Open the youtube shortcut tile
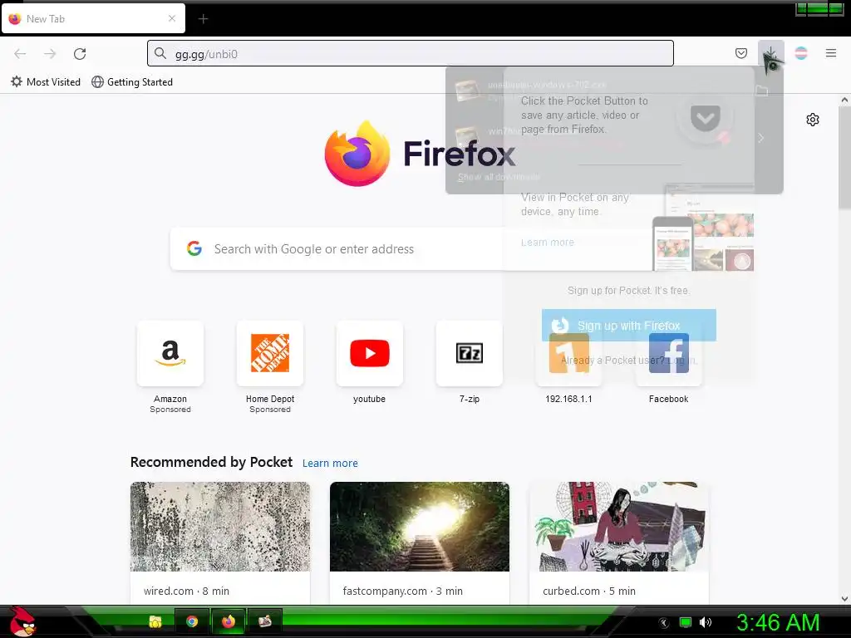The width and height of the screenshot is (851, 638). pyautogui.click(x=370, y=353)
